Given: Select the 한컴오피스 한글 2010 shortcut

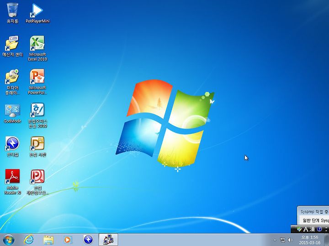Looking at the screenshot, I should point(37,115).
